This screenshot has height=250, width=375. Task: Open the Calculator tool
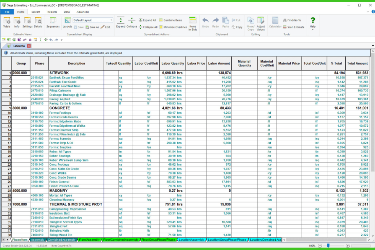point(275,23)
